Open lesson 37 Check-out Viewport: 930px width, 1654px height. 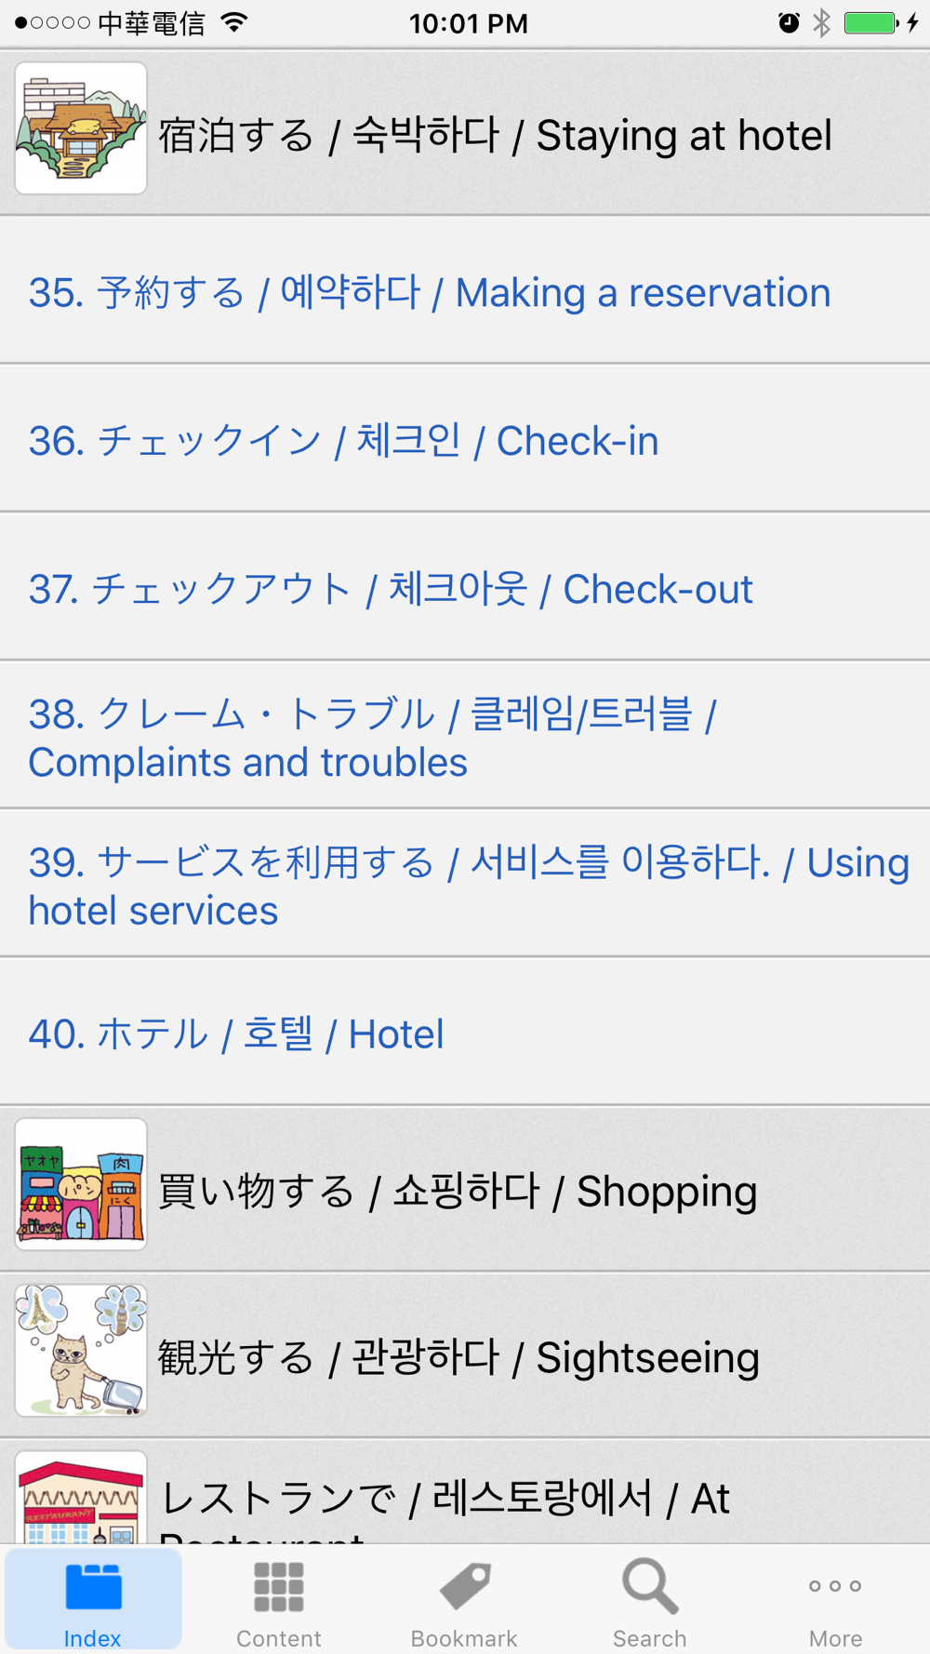465,587
